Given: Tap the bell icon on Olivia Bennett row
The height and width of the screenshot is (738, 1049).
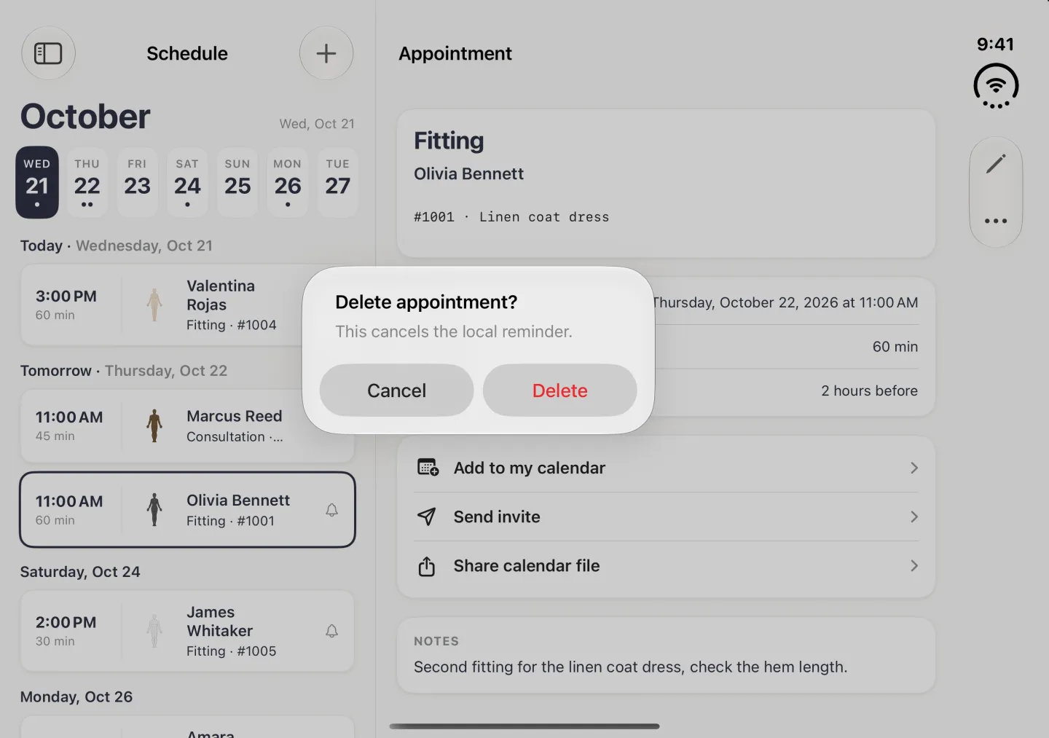Looking at the screenshot, I should tap(331, 510).
